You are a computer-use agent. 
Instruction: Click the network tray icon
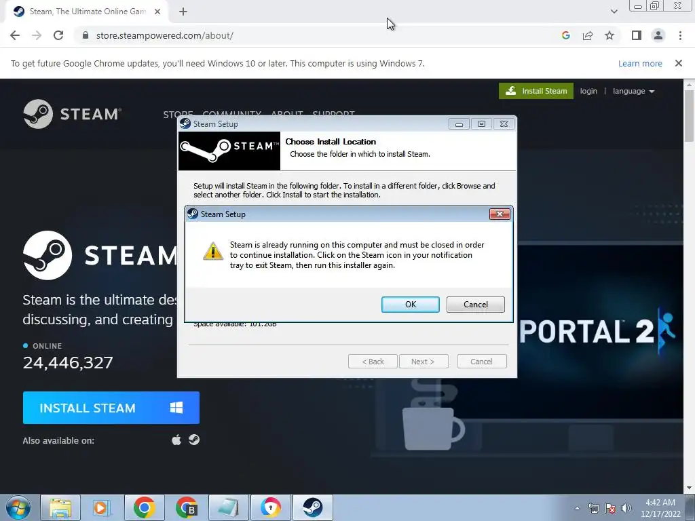(x=593, y=508)
